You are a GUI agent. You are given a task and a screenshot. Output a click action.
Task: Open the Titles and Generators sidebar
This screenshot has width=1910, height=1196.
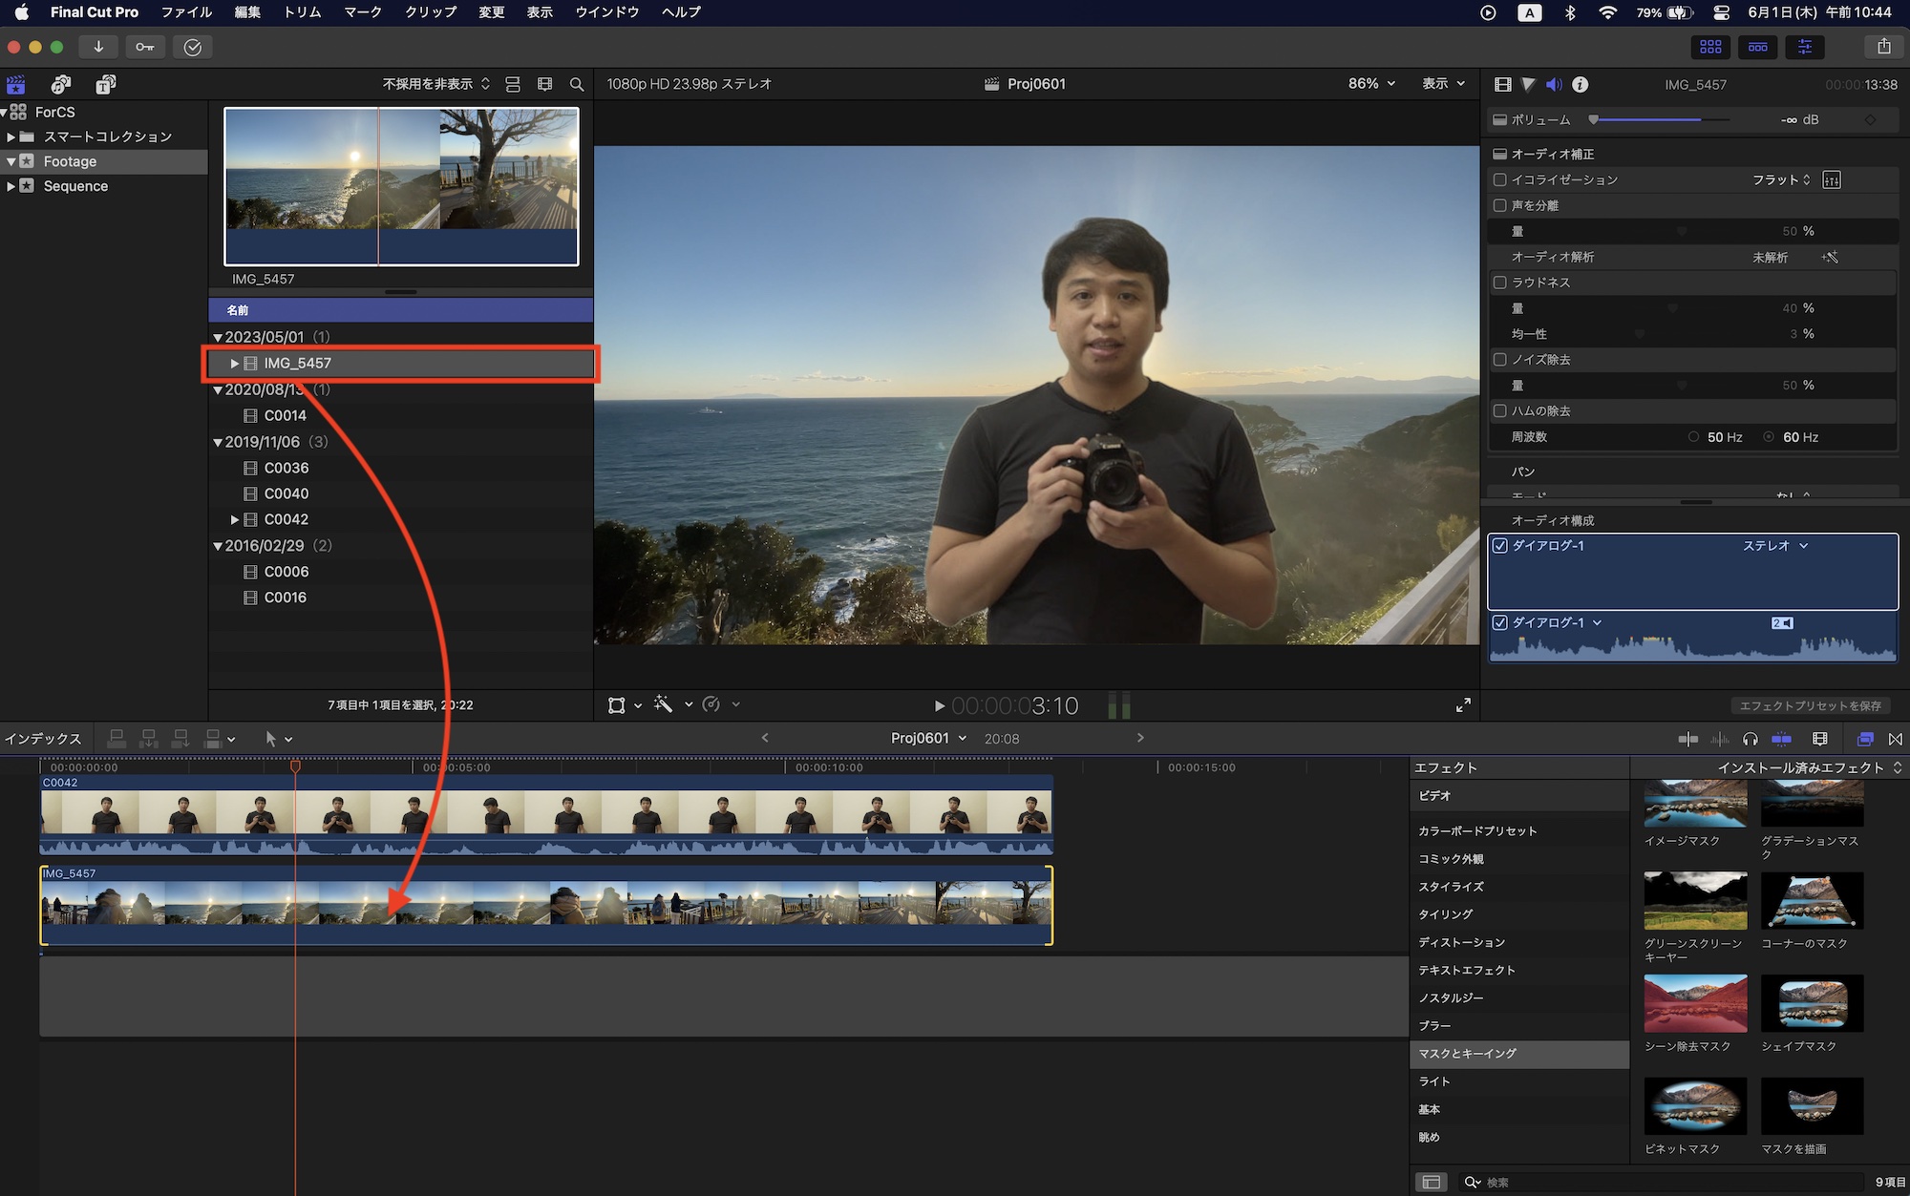pos(106,85)
